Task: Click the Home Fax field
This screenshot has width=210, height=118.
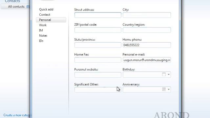Action: click(98, 60)
